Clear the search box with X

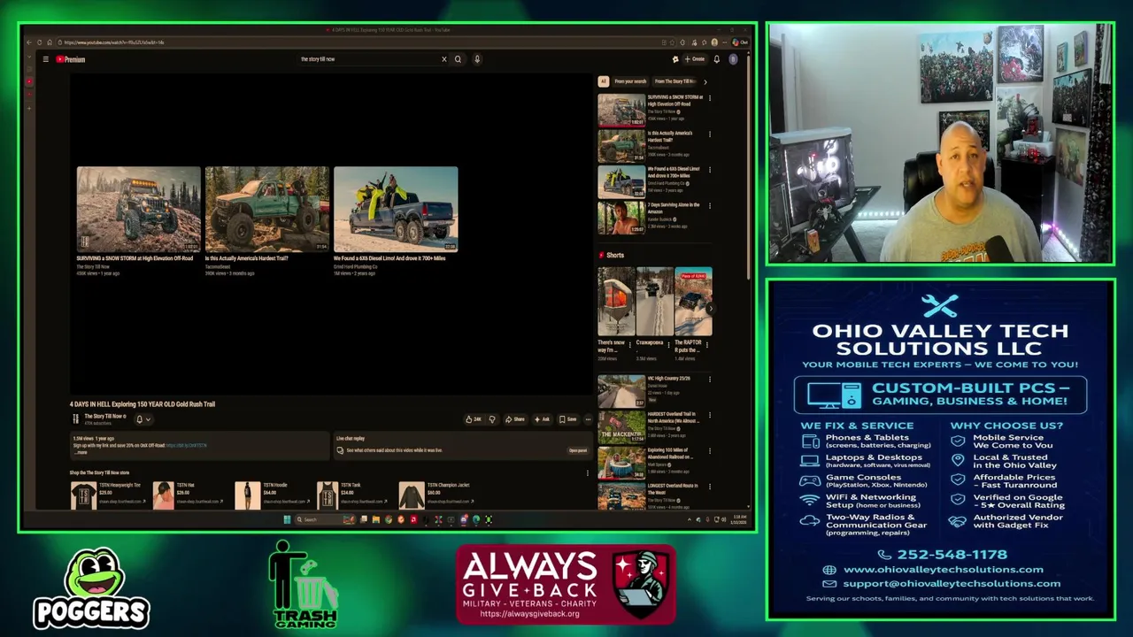[444, 59]
